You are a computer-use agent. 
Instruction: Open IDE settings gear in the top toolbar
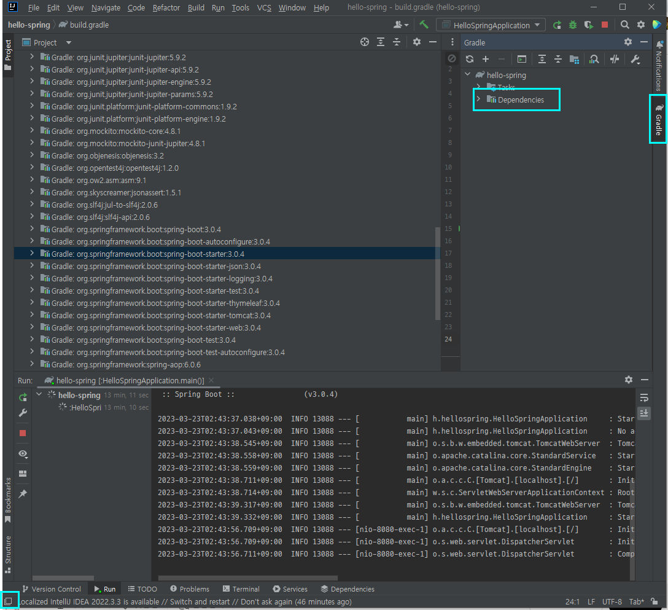pyautogui.click(x=641, y=25)
